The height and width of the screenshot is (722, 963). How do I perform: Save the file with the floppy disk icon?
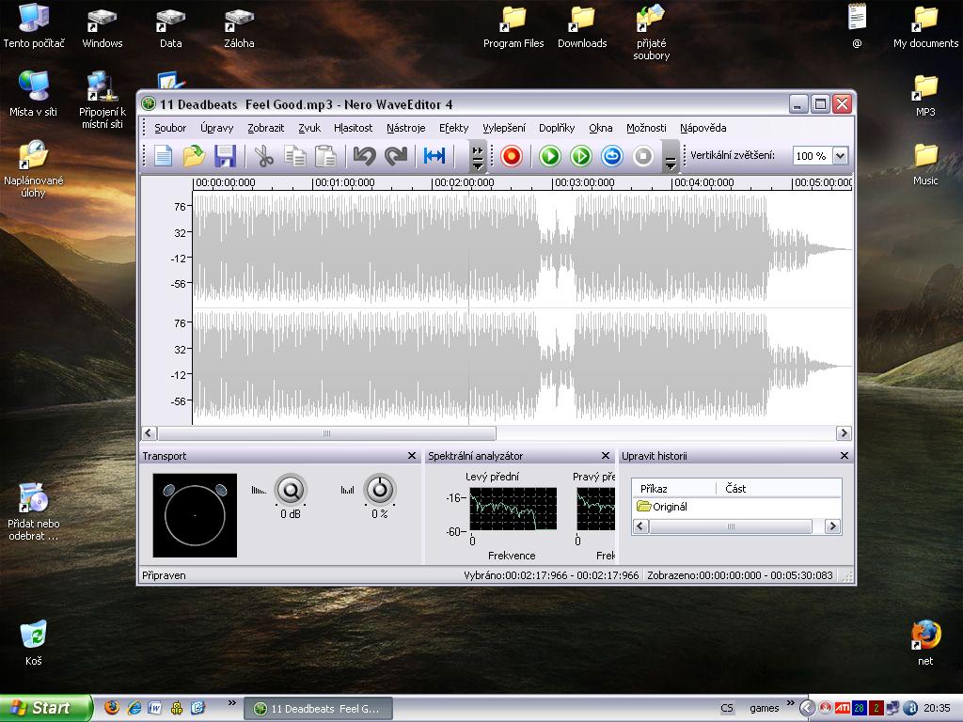(226, 156)
